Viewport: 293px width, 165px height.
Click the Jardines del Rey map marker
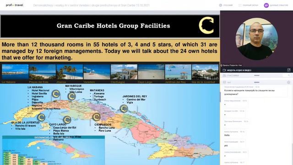pyautogui.click(x=124, y=109)
